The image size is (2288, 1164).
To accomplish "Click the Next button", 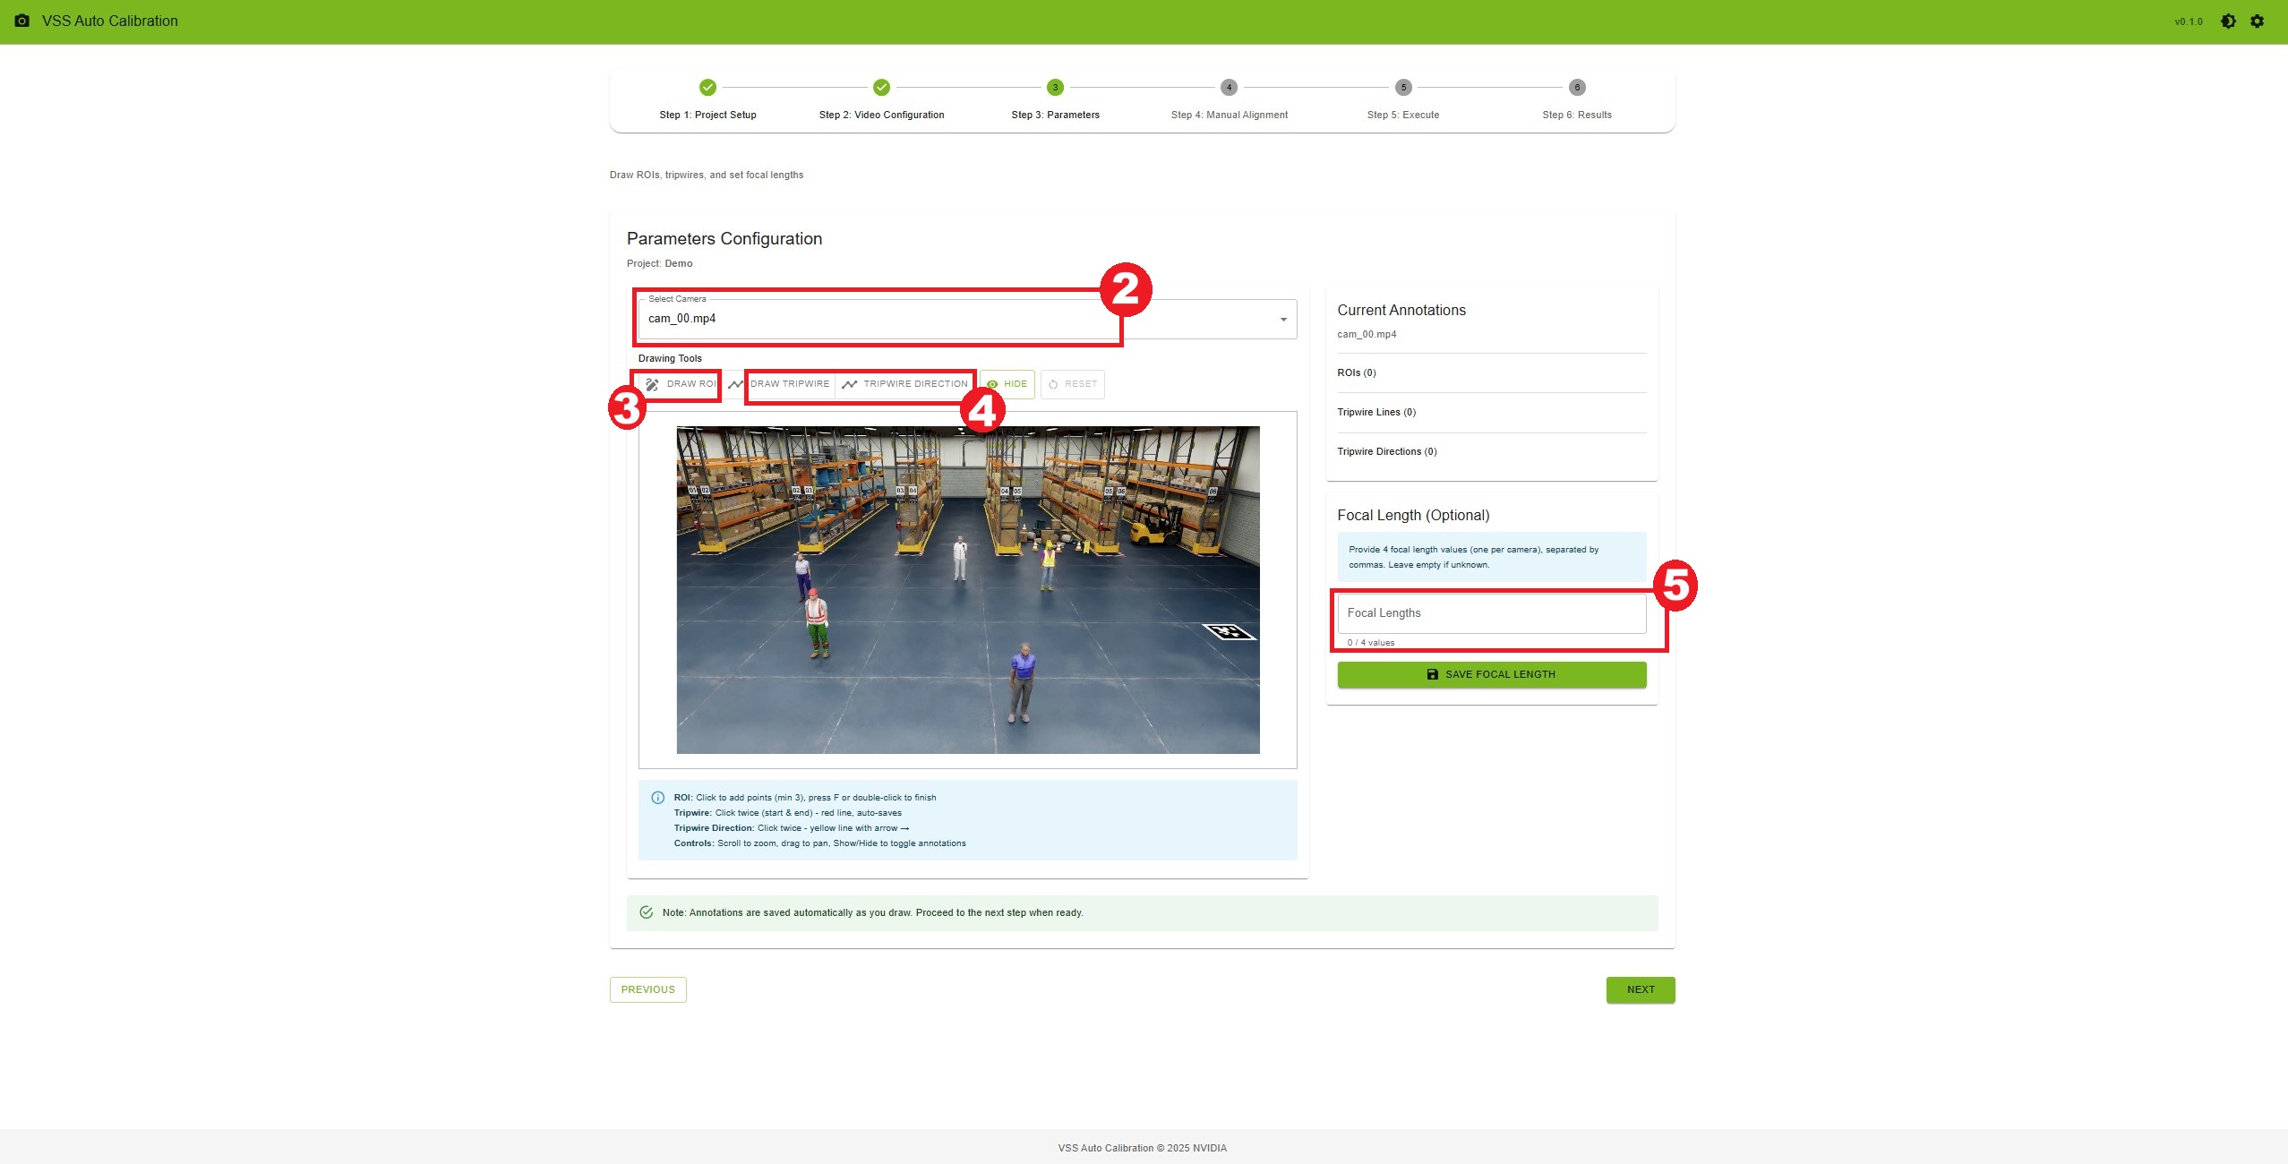I will tap(1640, 989).
